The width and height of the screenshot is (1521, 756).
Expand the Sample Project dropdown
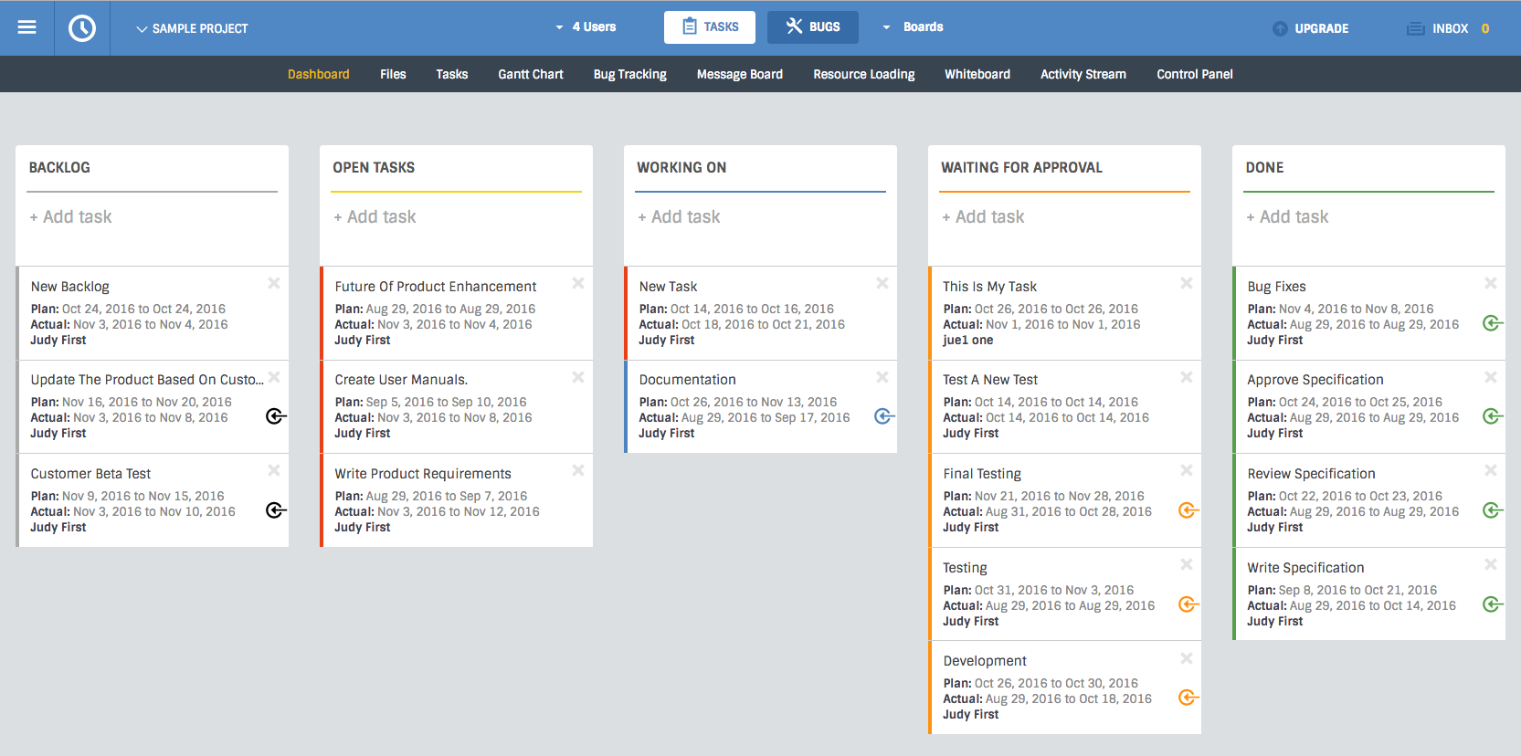click(192, 29)
